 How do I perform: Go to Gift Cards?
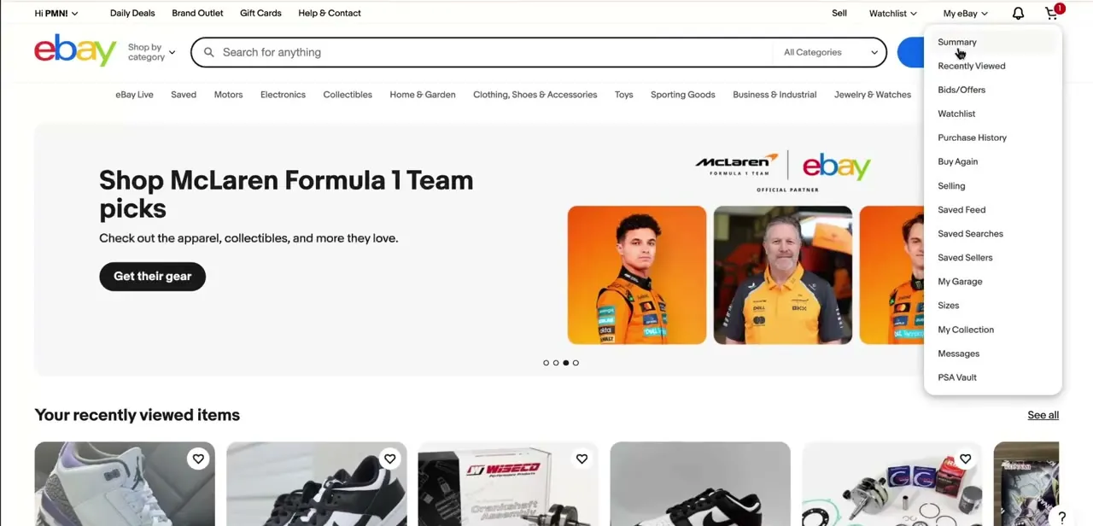point(260,13)
